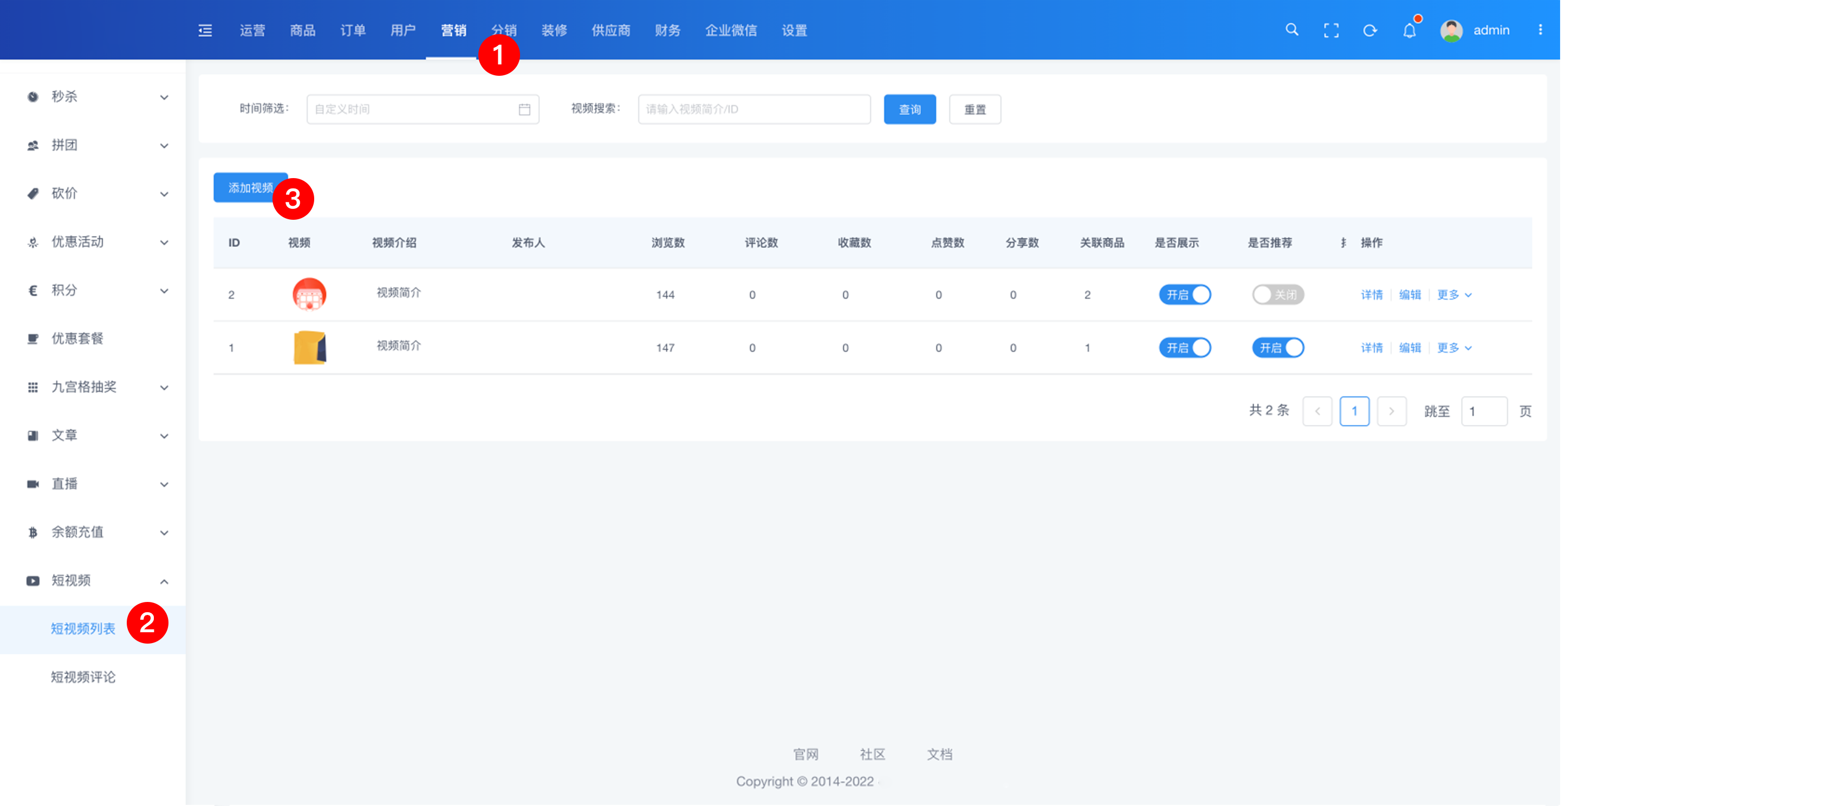Enable recommend toggle for video ID 2
This screenshot has height=806, width=1844.
click(x=1278, y=294)
